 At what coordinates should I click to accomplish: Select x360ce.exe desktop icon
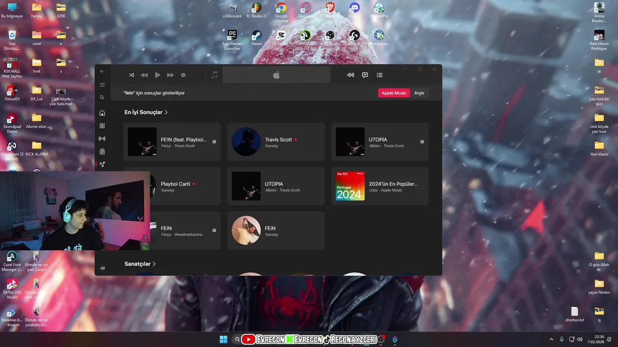coord(232,11)
